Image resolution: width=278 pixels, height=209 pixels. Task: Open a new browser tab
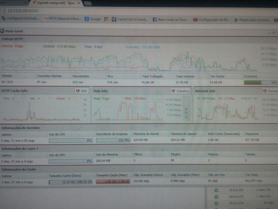[x=88, y=3]
